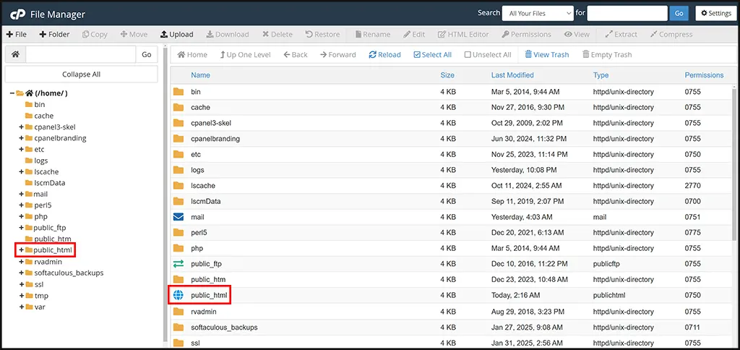Expand mail node in folder tree
The image size is (740, 350).
tap(21, 194)
